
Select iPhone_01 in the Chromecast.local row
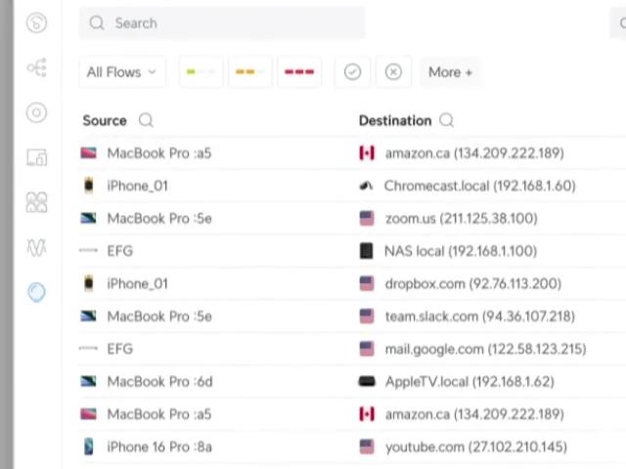coord(137,186)
